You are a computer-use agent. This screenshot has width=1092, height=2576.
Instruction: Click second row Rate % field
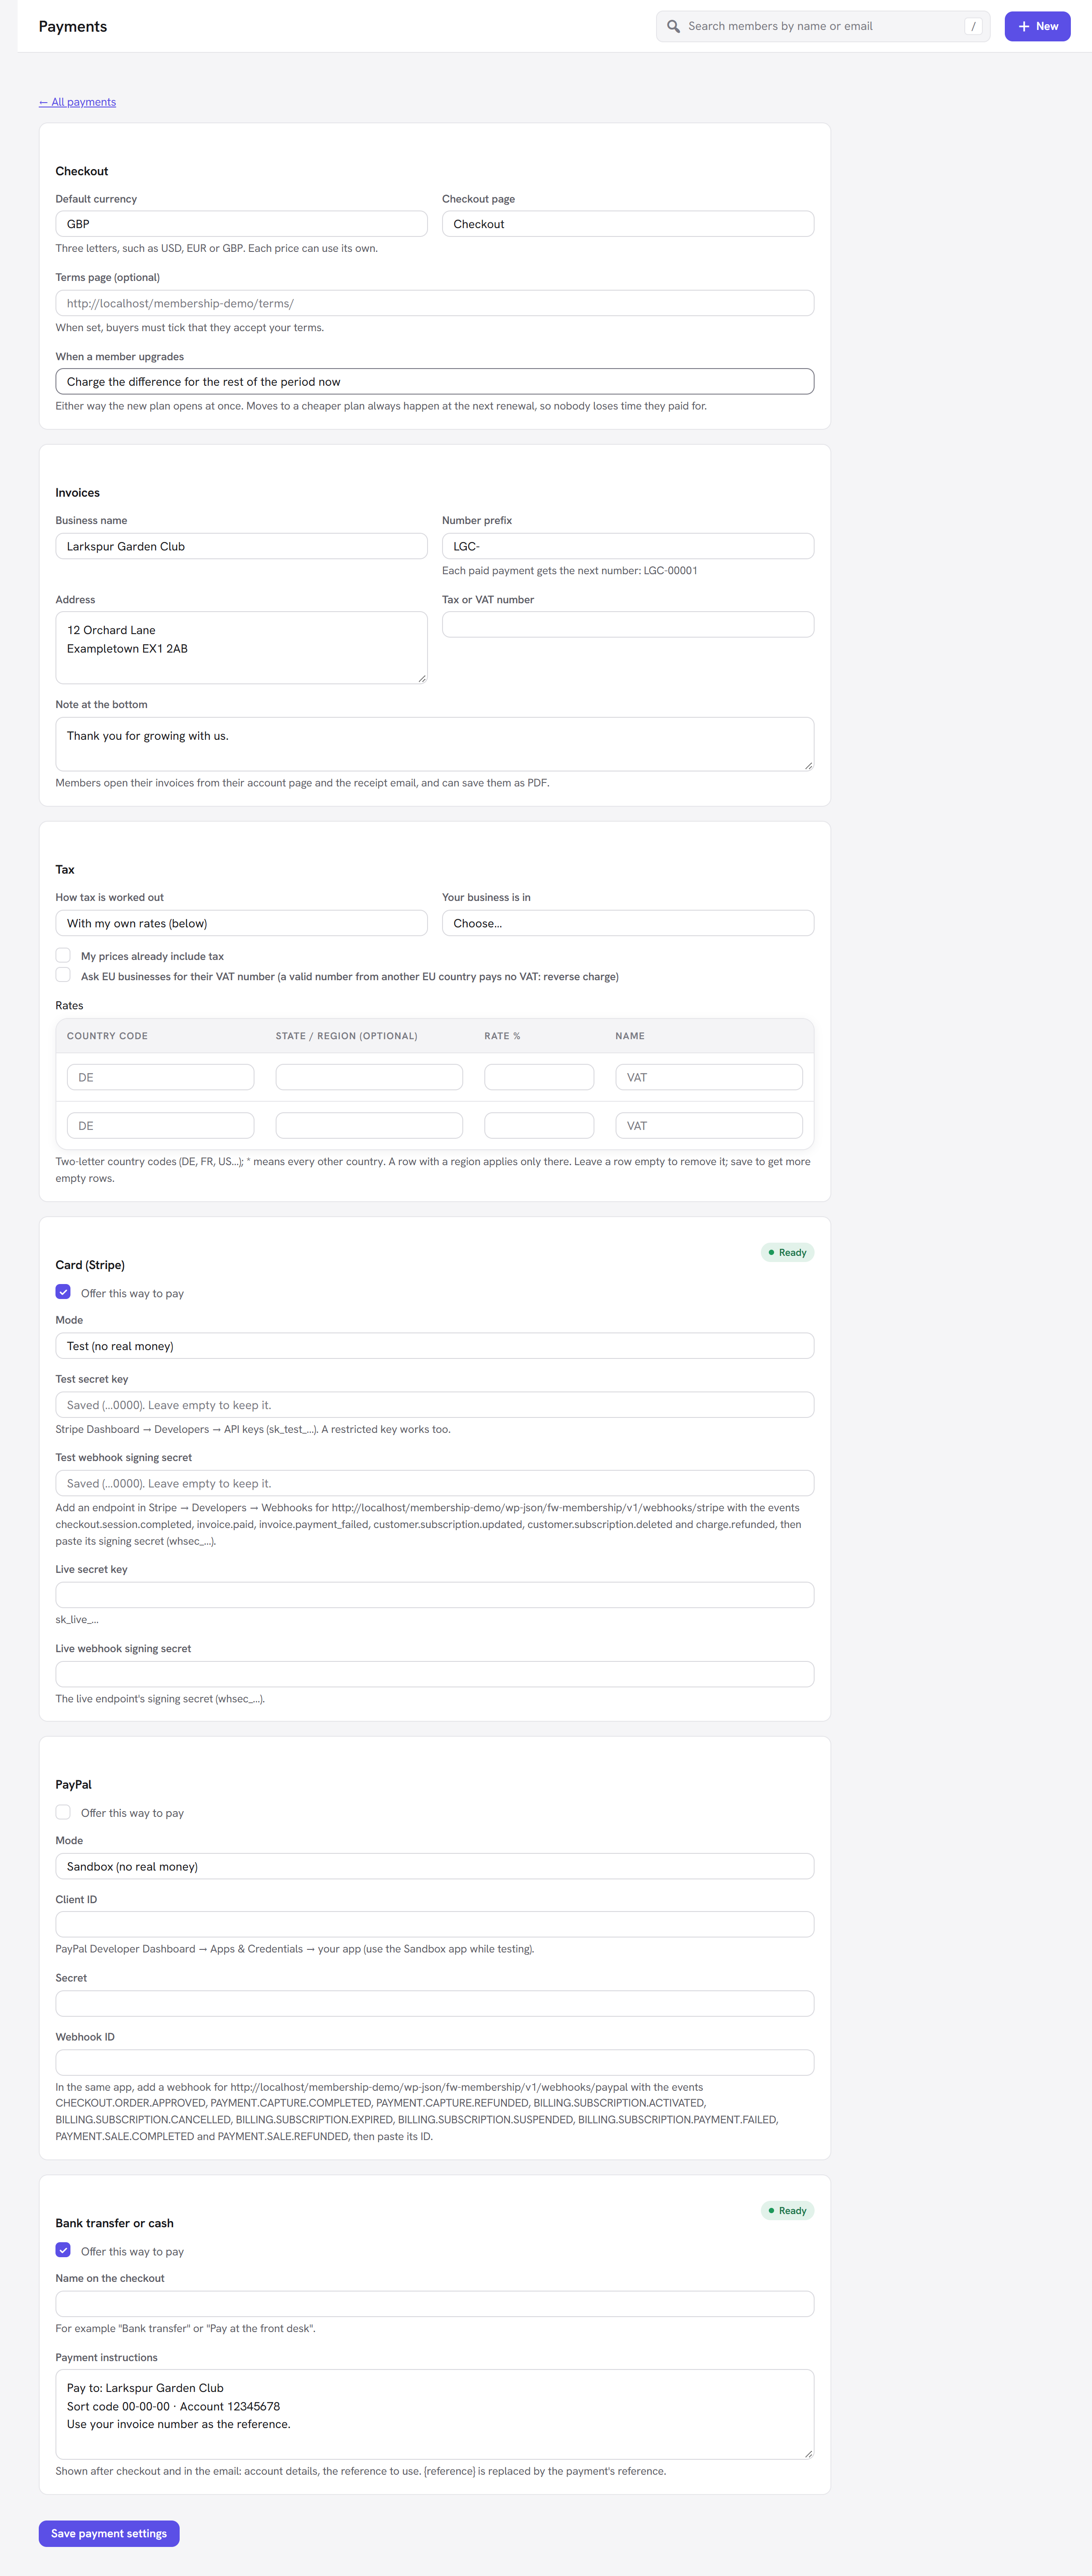[x=539, y=1126]
